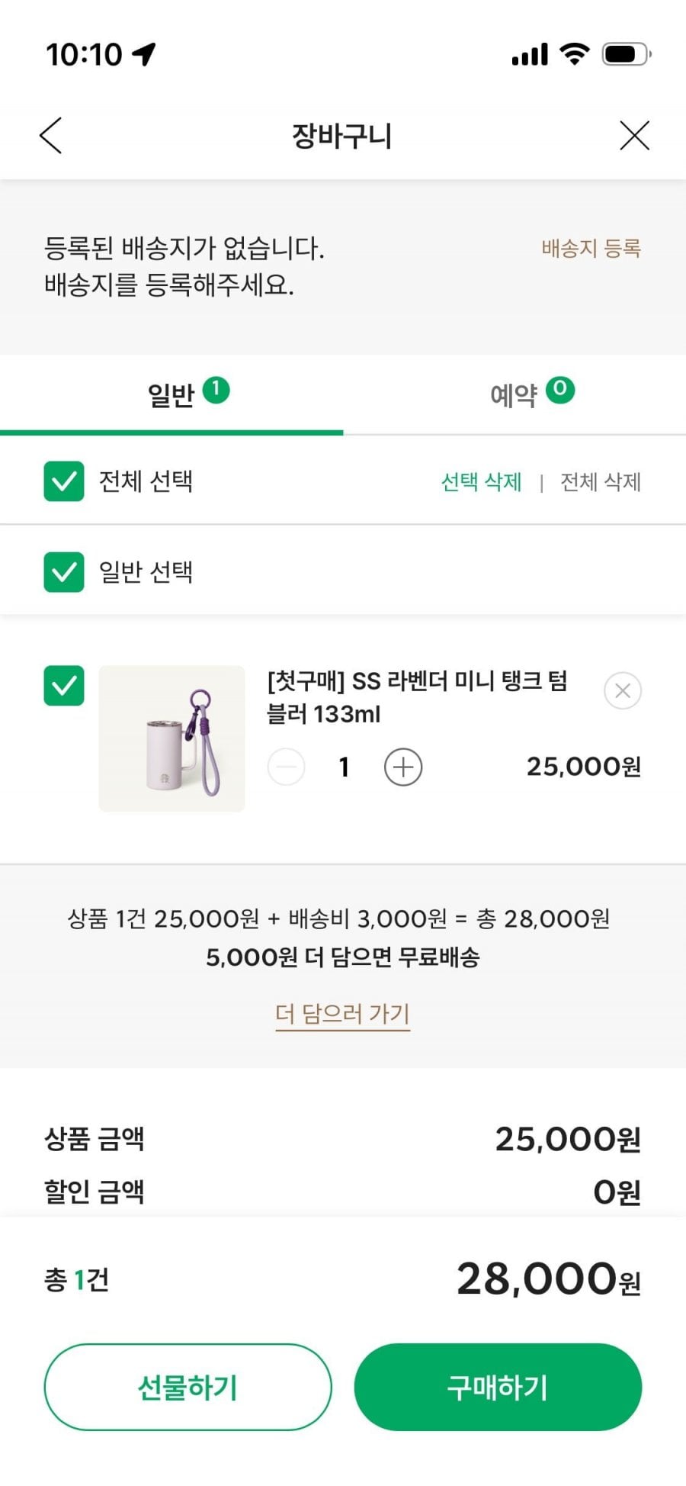Image resolution: width=686 pixels, height=1486 pixels.
Task: Follow the 더 담으러 가기 link
Action: coord(342,1014)
